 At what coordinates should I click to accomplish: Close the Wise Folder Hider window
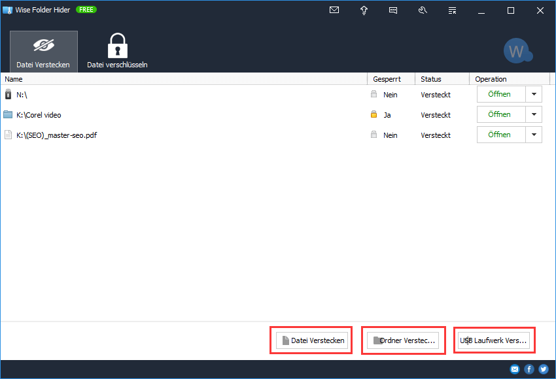(540, 10)
